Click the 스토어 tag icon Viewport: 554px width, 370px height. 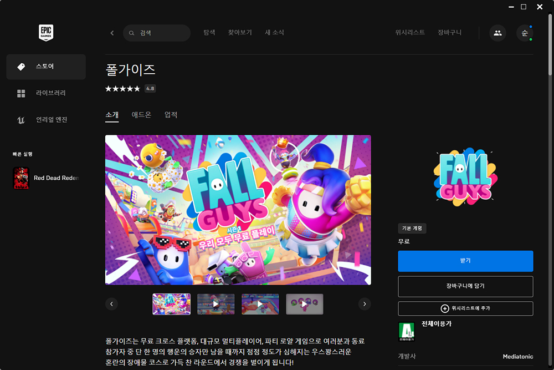(21, 67)
